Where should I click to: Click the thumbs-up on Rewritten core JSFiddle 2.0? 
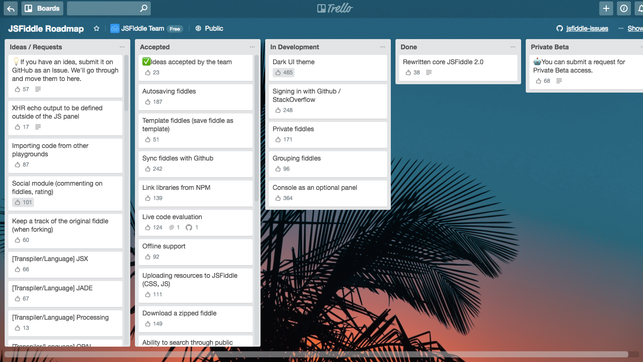coord(409,73)
